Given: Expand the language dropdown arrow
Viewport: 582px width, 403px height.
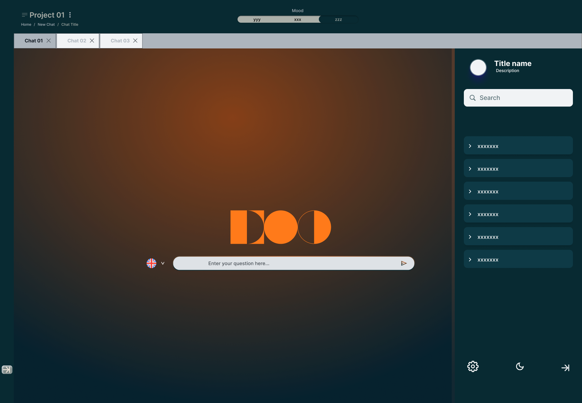Looking at the screenshot, I should 163,263.
